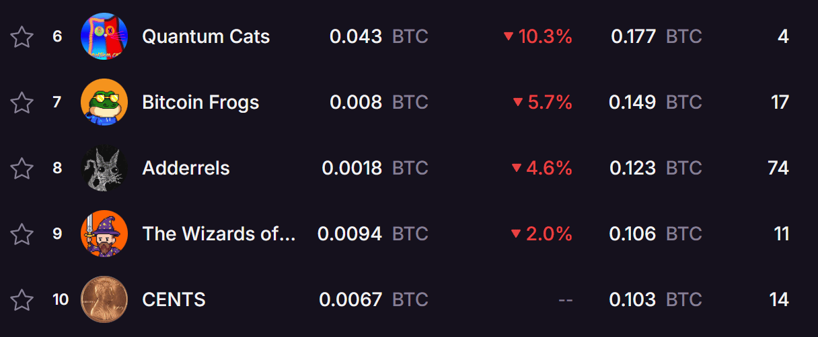
Task: Select Quantum Cats volume 0.177 BTC
Action: 657,36
